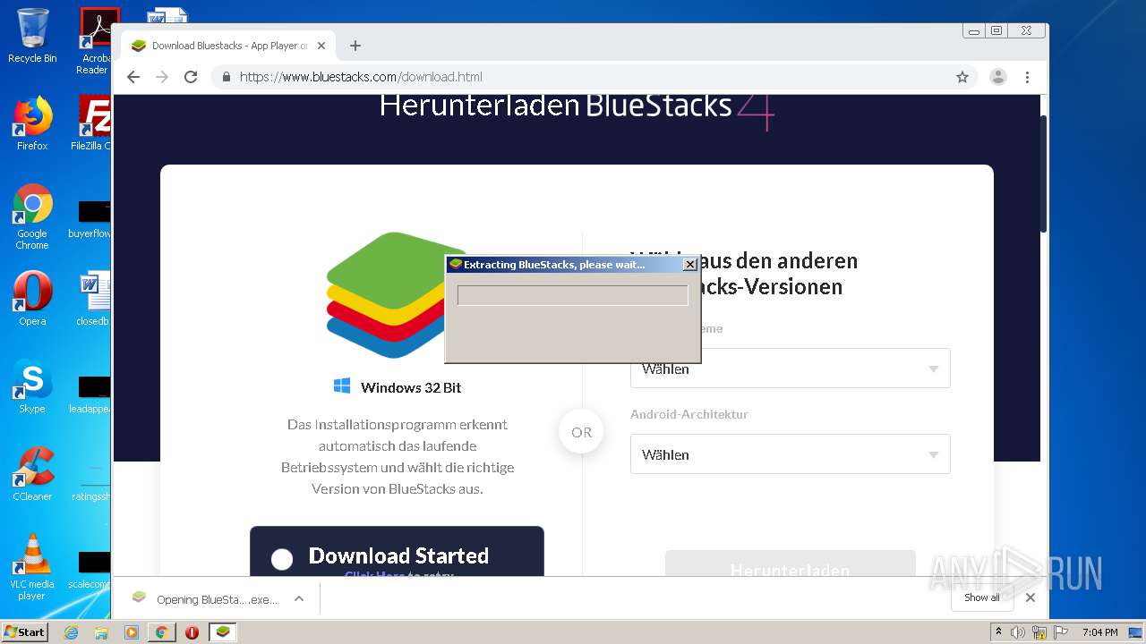Open the Opera desktop shortcut
Image resolution: width=1146 pixels, height=644 pixels.
pos(32,299)
